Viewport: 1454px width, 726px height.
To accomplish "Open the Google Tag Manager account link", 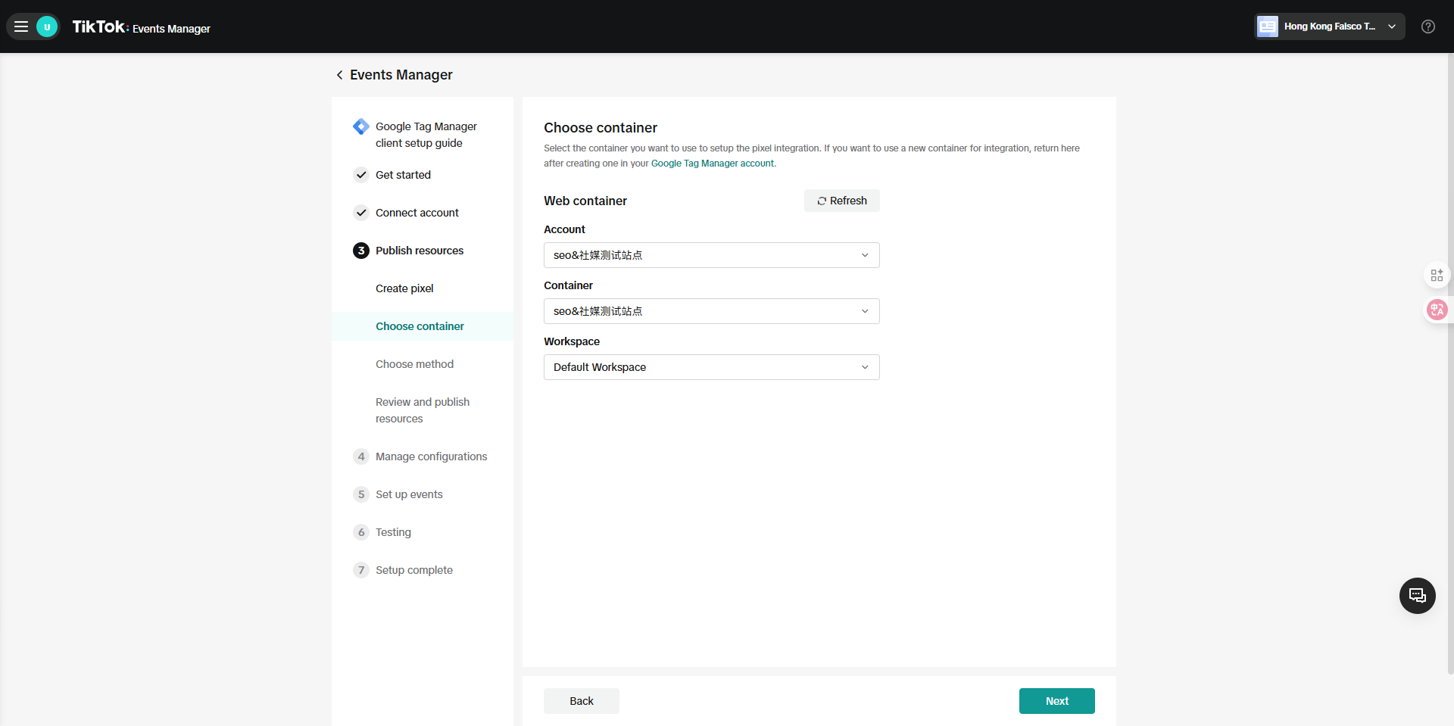I will click(x=712, y=164).
